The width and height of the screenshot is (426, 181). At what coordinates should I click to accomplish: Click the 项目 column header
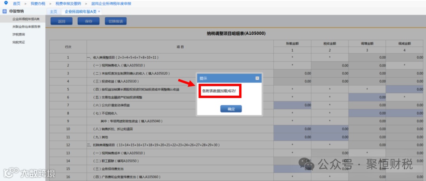coord(180,47)
